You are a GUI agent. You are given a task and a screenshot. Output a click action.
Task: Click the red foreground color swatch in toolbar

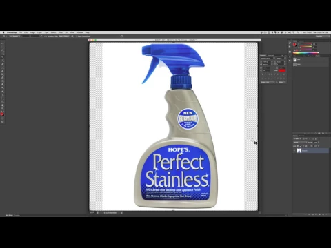pyautogui.click(x=2, y=114)
